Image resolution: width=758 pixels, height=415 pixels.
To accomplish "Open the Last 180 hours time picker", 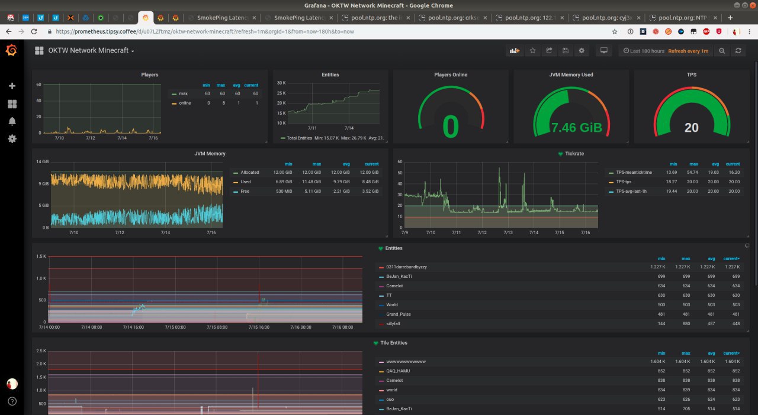I will tap(643, 51).
